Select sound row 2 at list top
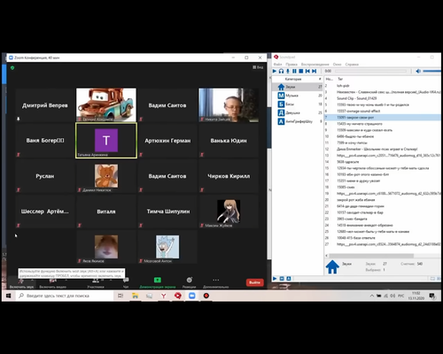This screenshot has width=443, height=354. tap(383, 86)
